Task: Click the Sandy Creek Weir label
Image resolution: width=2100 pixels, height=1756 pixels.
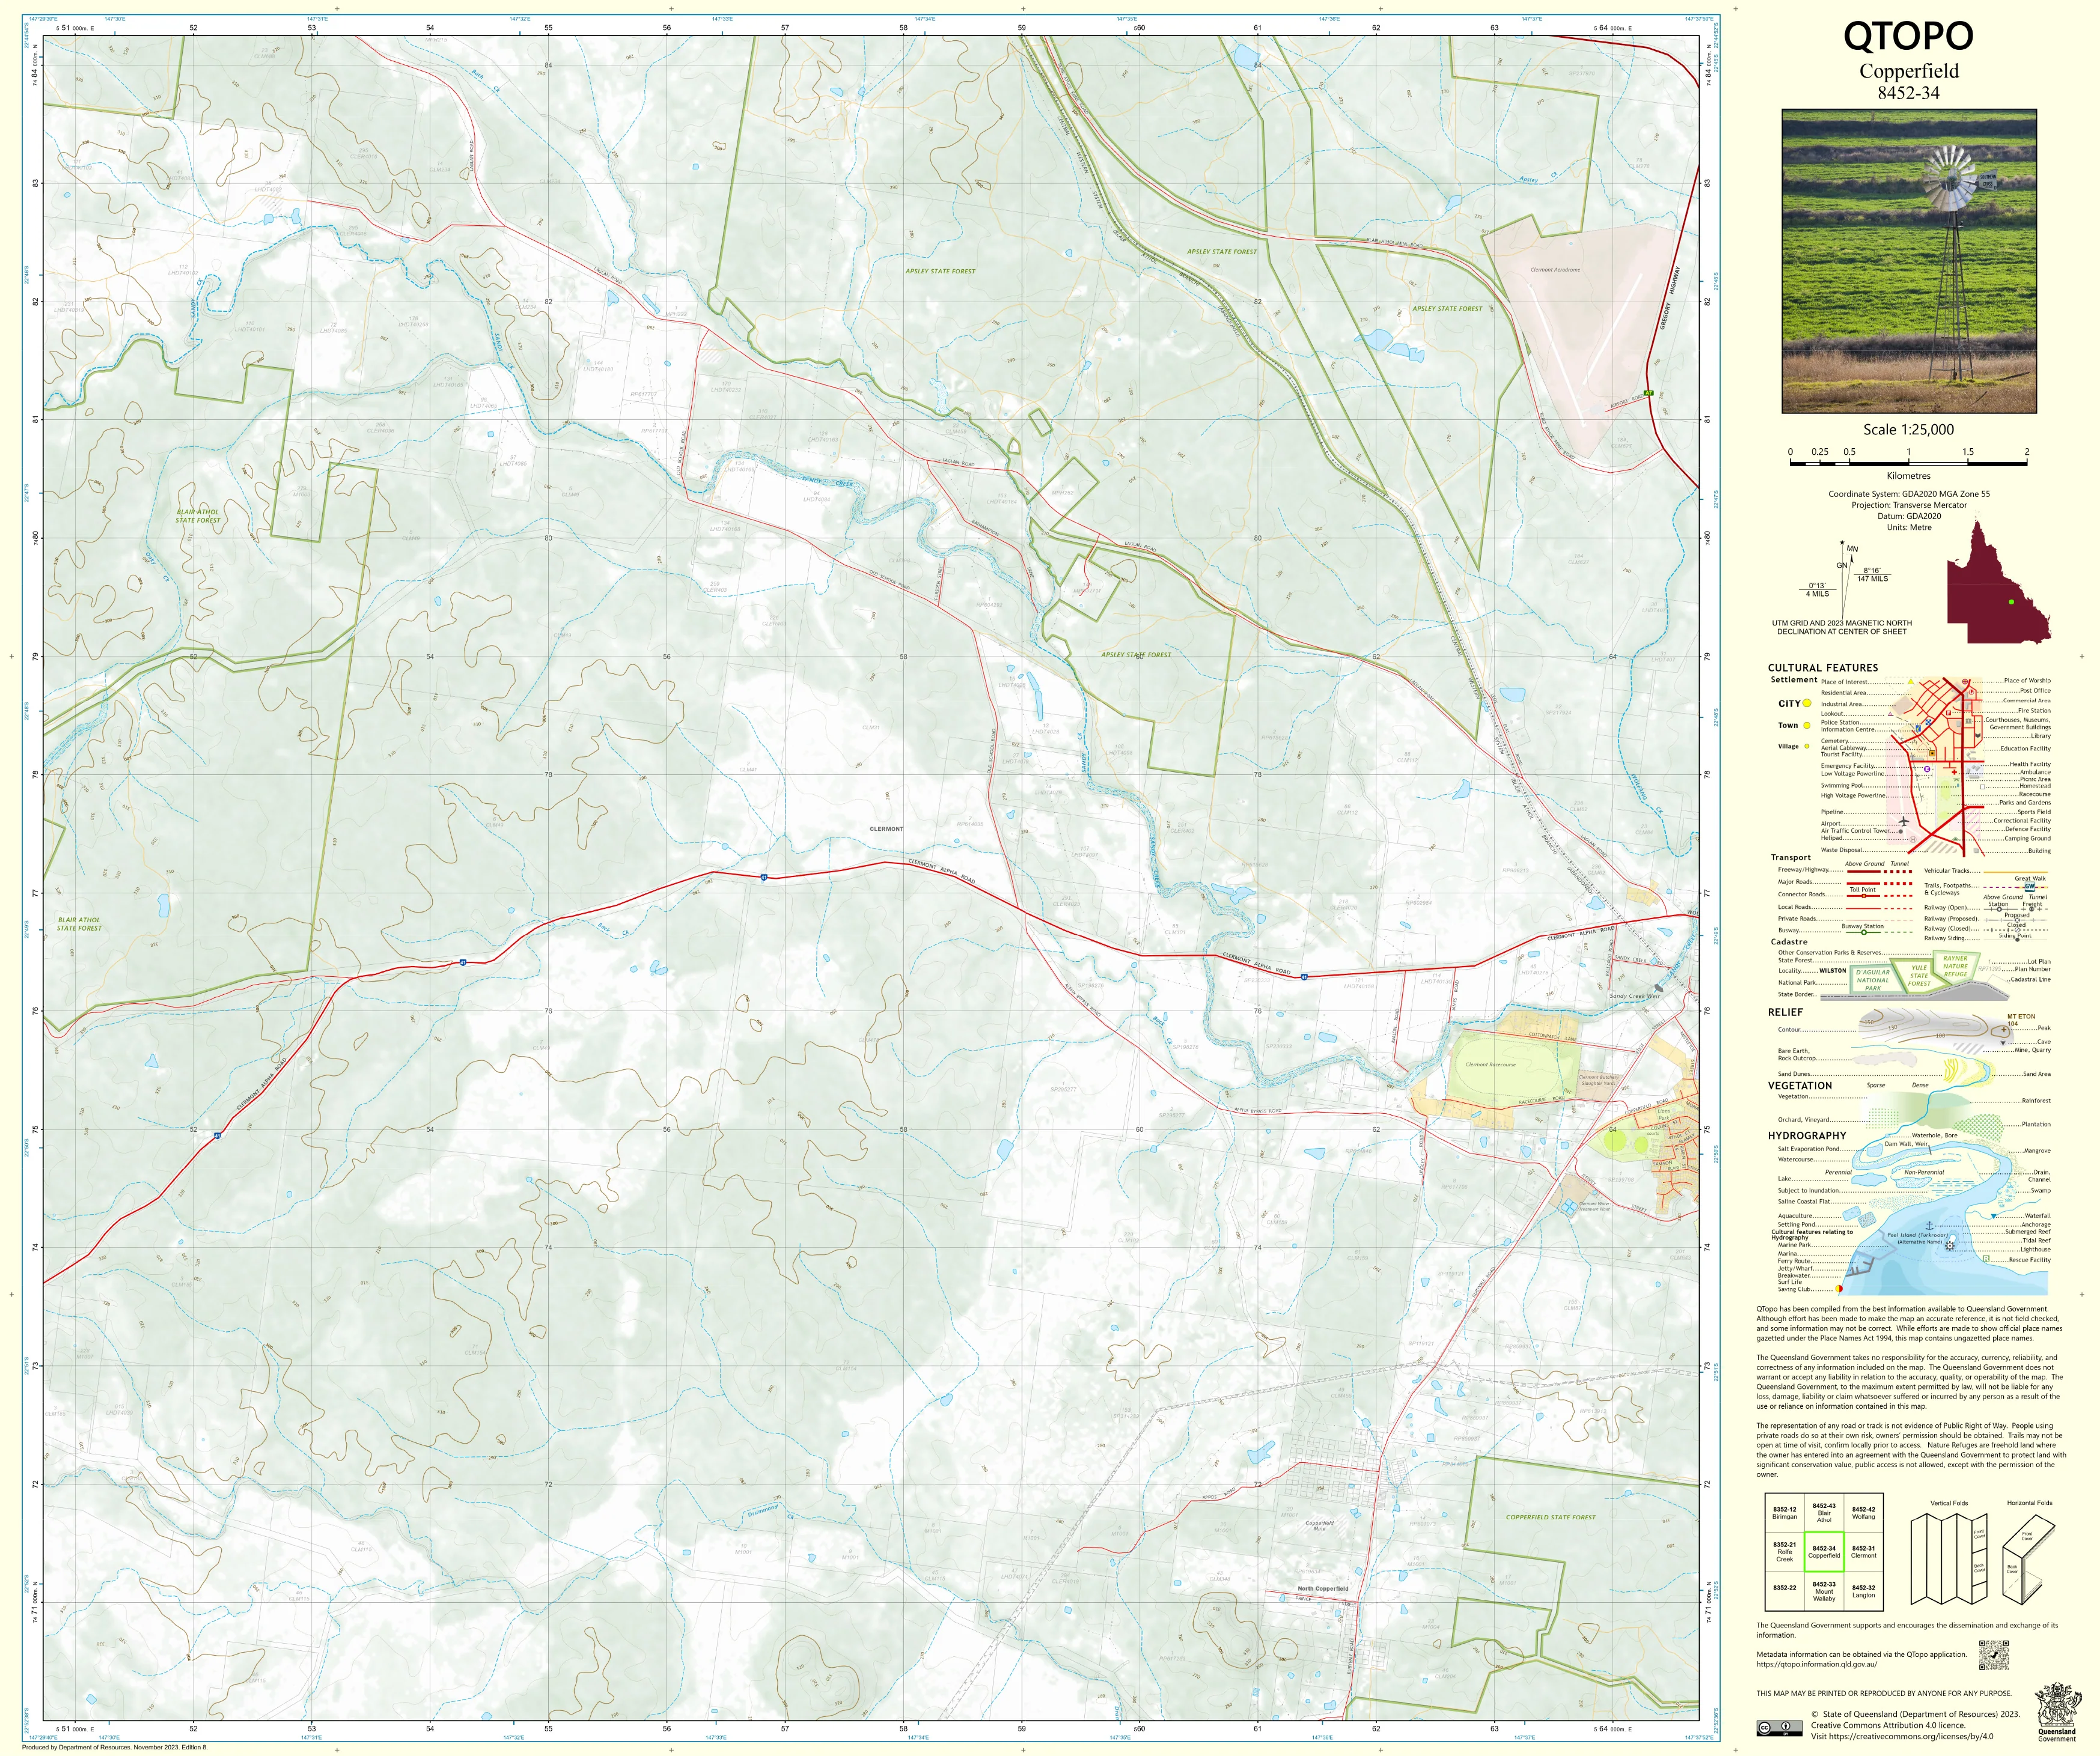Action: (x=1634, y=997)
